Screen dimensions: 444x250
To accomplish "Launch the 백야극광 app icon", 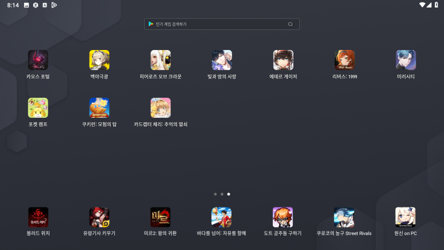I will 99,60.
